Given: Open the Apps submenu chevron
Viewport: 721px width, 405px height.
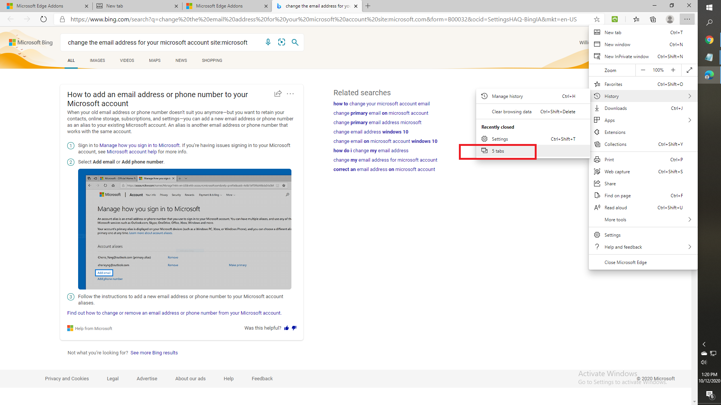Looking at the screenshot, I should pyautogui.click(x=690, y=120).
